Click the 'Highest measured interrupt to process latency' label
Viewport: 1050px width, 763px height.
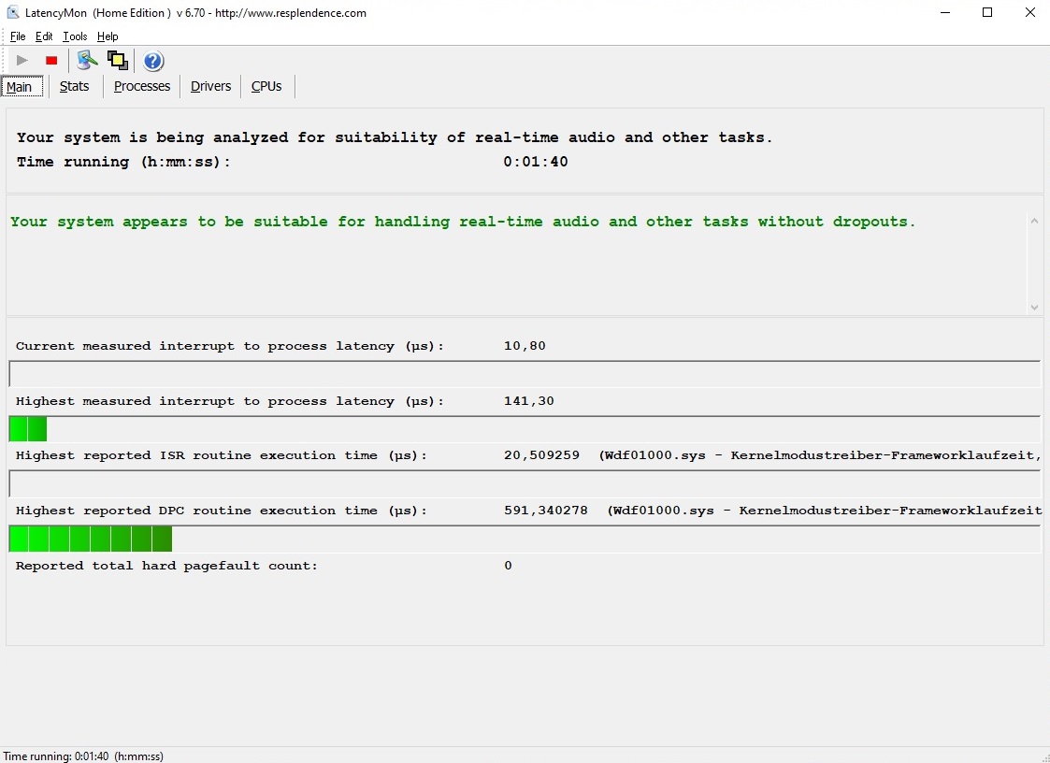coord(230,401)
